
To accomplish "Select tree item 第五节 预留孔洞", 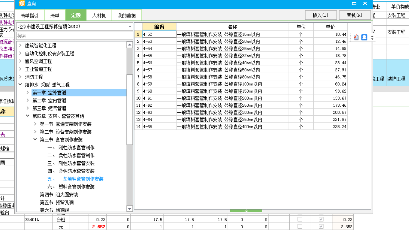I will coord(57,202).
